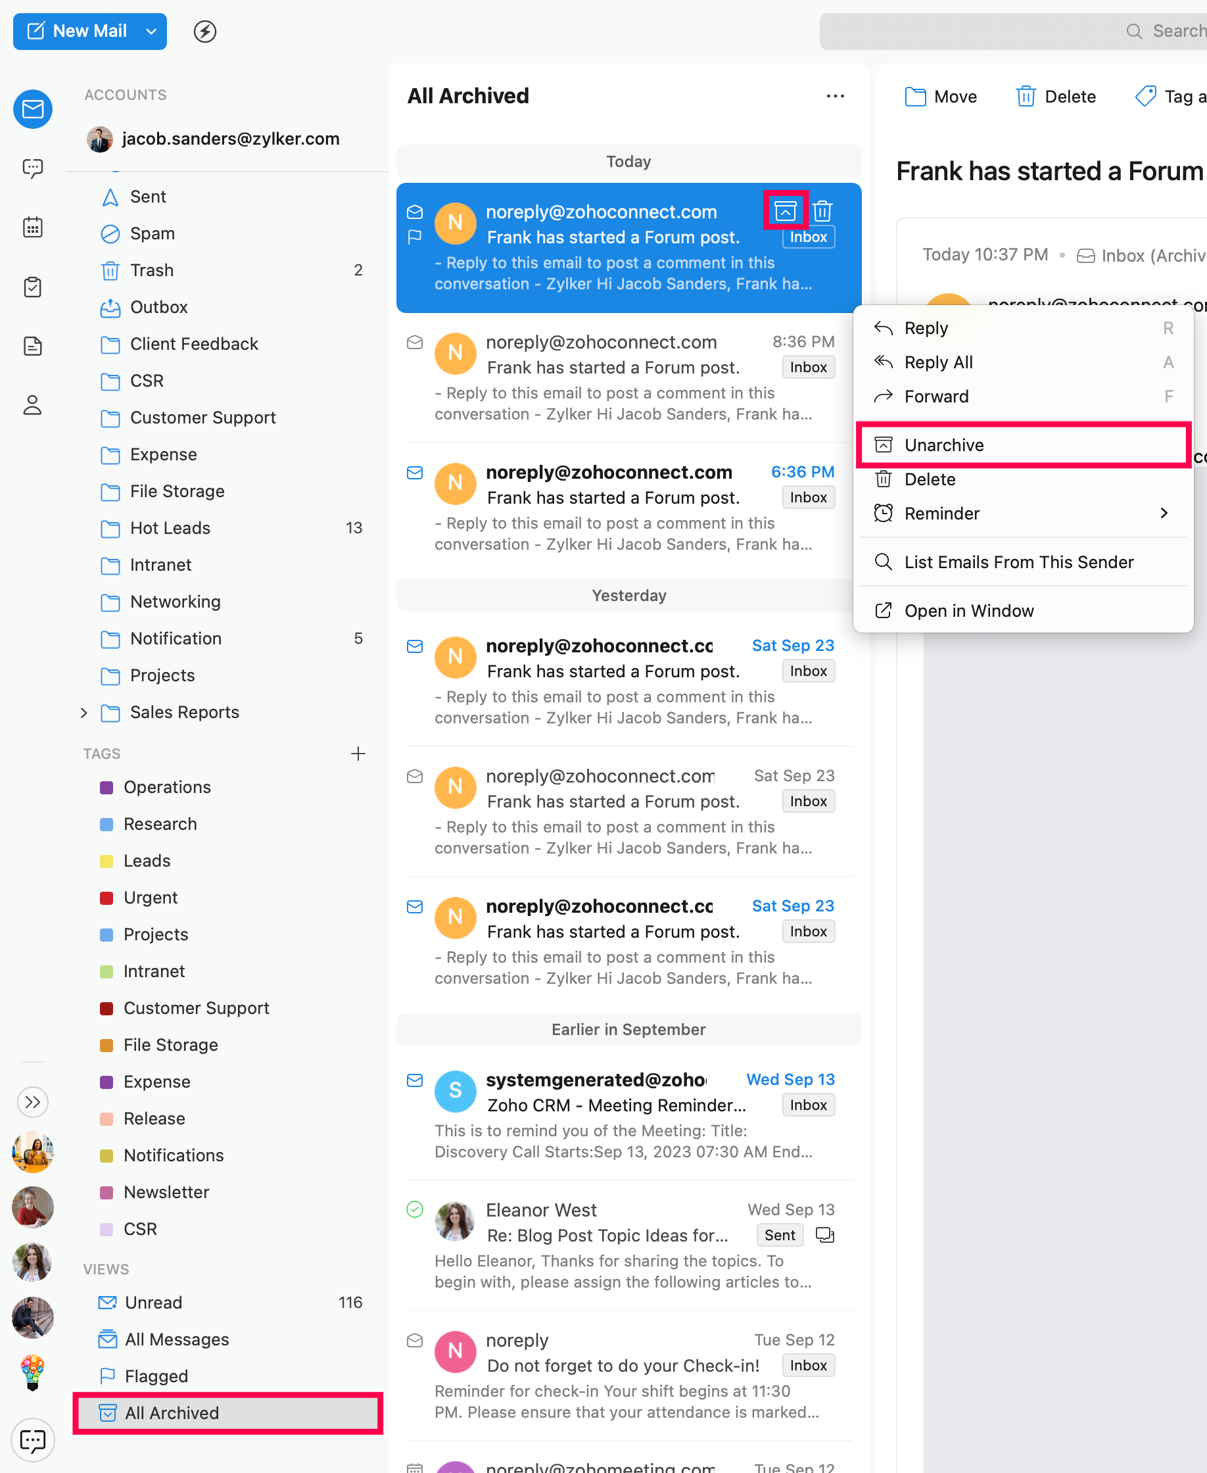Viewport: 1207px width, 1473px height.
Task: Open the Tasks icon in sidebar
Action: tap(33, 287)
